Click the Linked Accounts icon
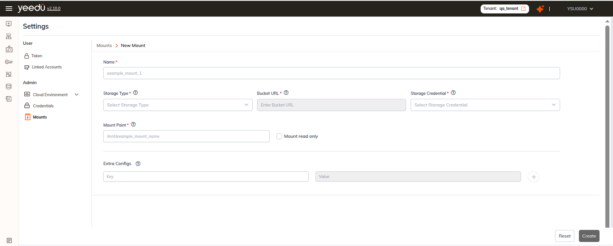 27,67
